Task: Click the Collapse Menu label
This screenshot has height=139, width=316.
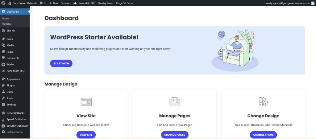Action: 15,132
